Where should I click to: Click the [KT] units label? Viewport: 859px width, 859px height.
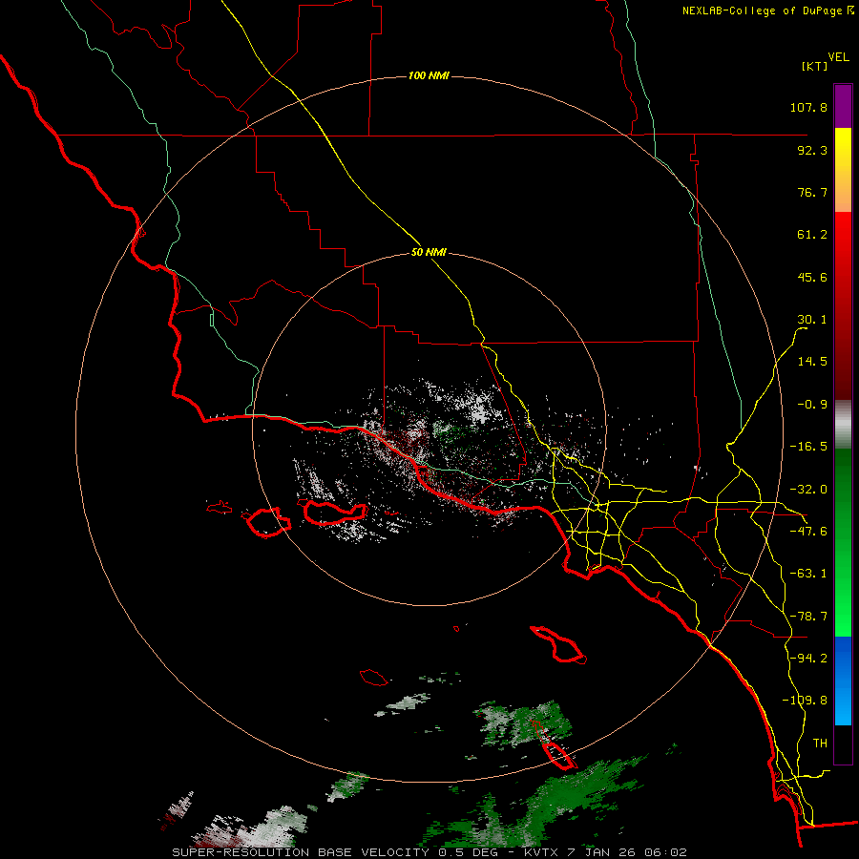pos(815,66)
